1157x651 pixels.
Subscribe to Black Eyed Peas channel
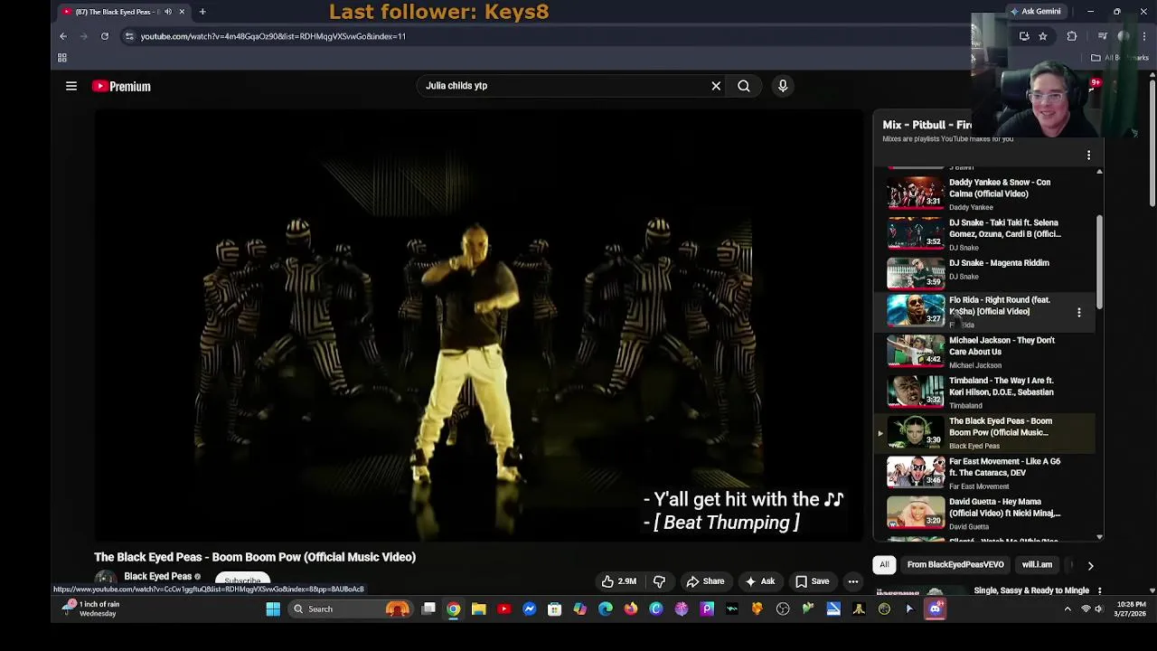click(x=242, y=580)
